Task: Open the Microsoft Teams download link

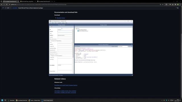Action: coord(61,18)
